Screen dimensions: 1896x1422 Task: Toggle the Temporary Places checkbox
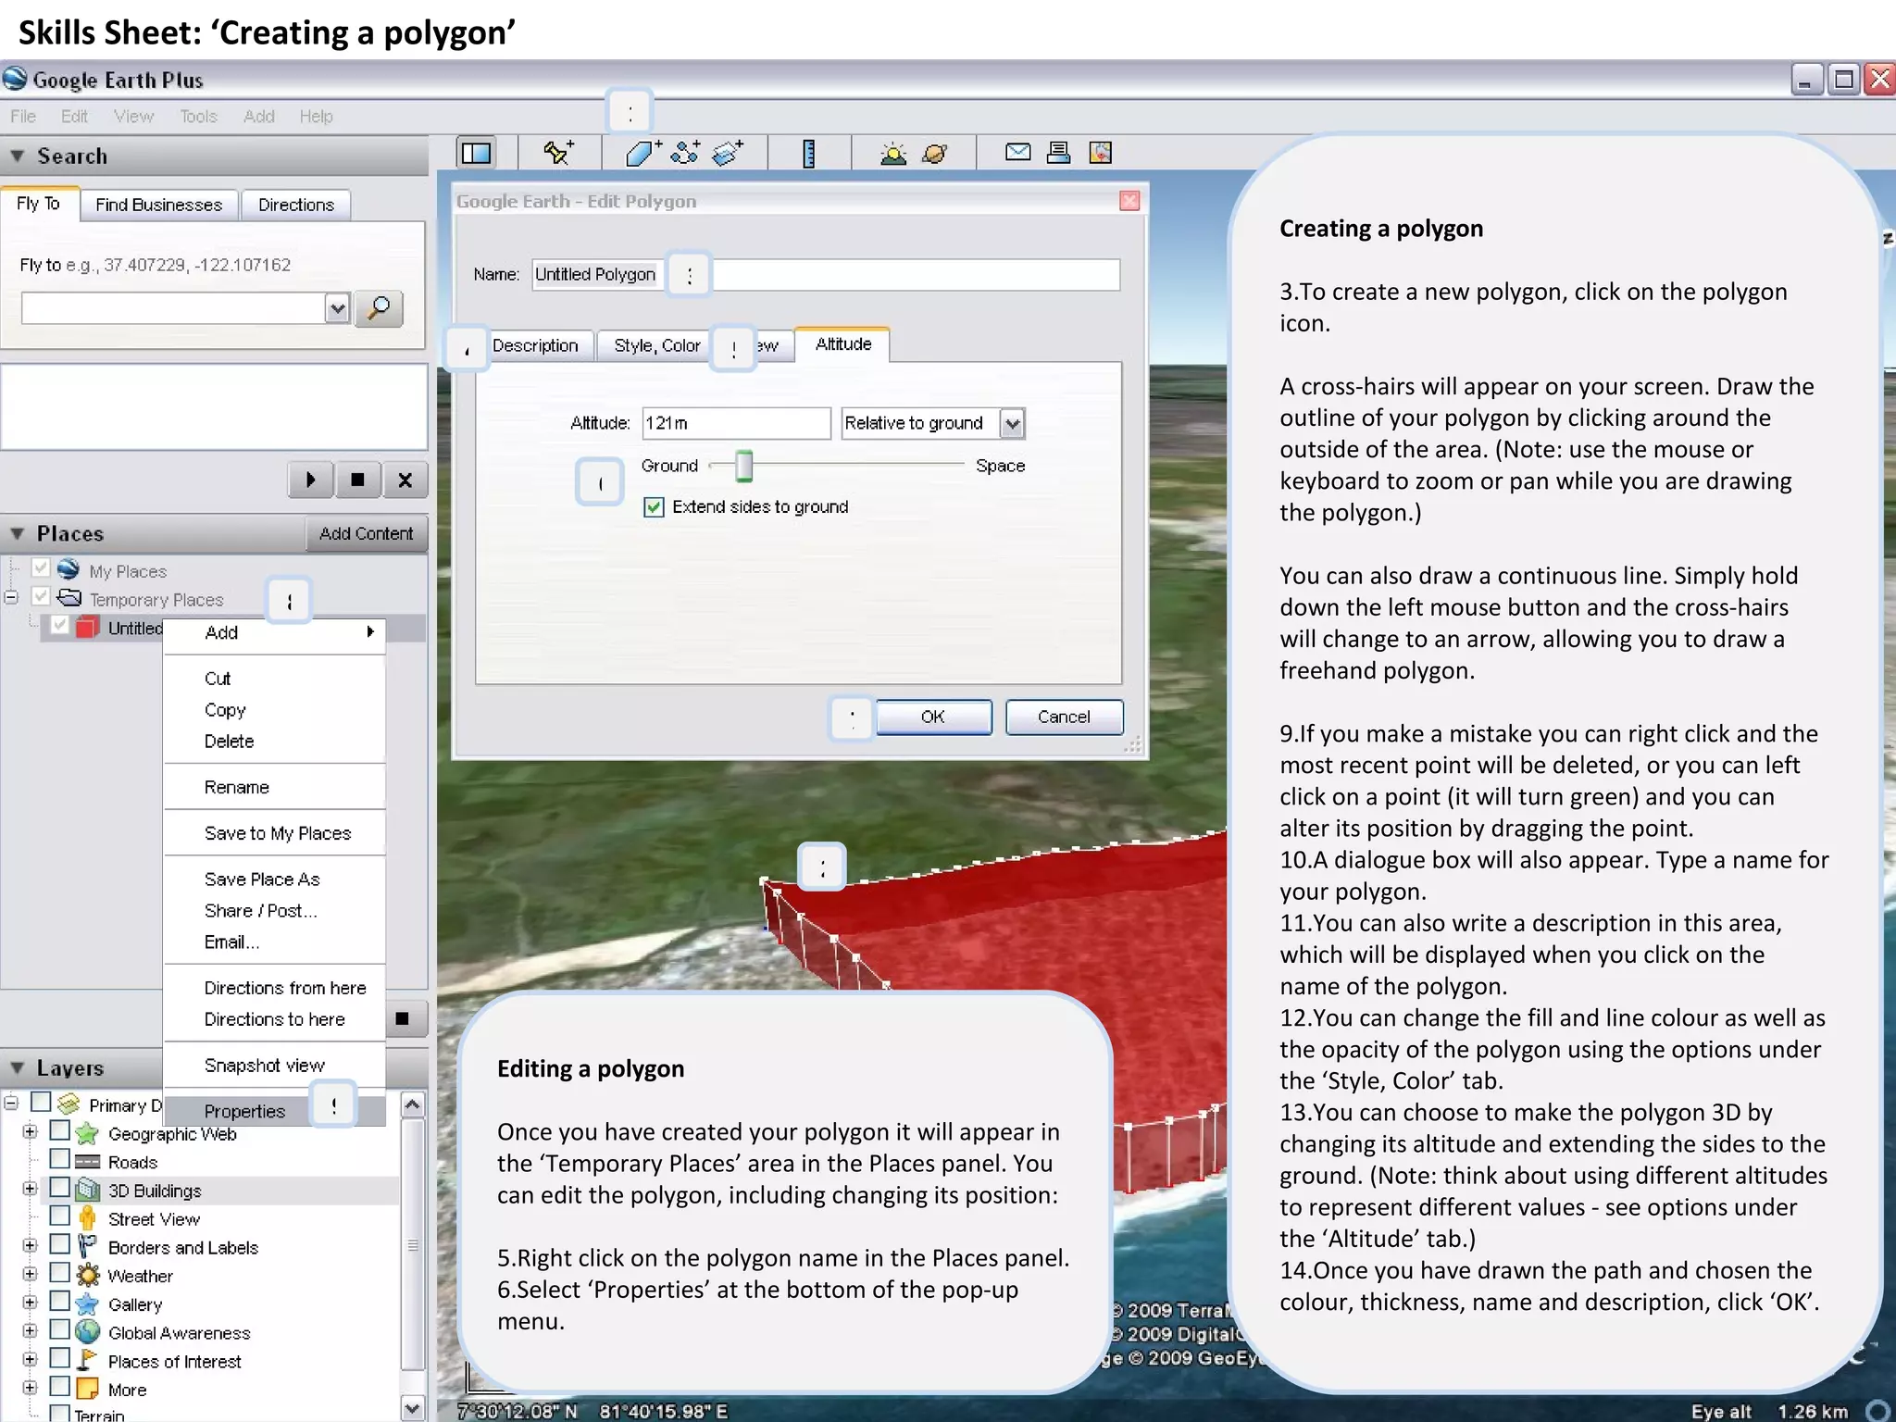(x=41, y=596)
